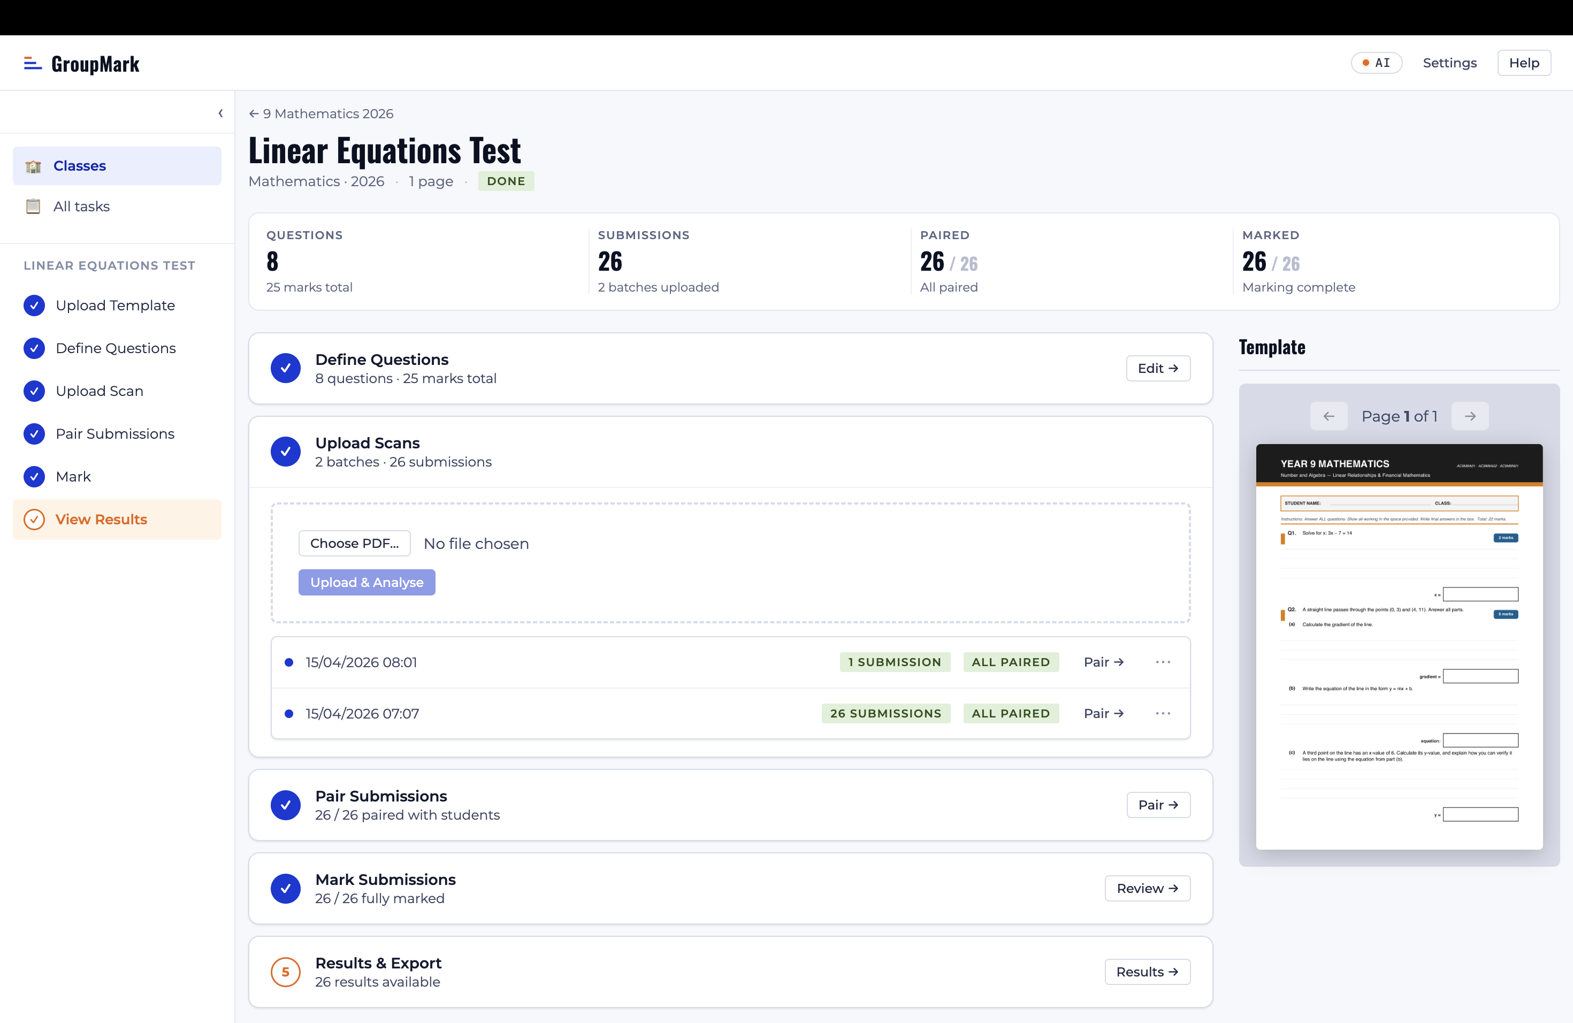
Task: Go to previous template page arrow
Action: [x=1328, y=416]
